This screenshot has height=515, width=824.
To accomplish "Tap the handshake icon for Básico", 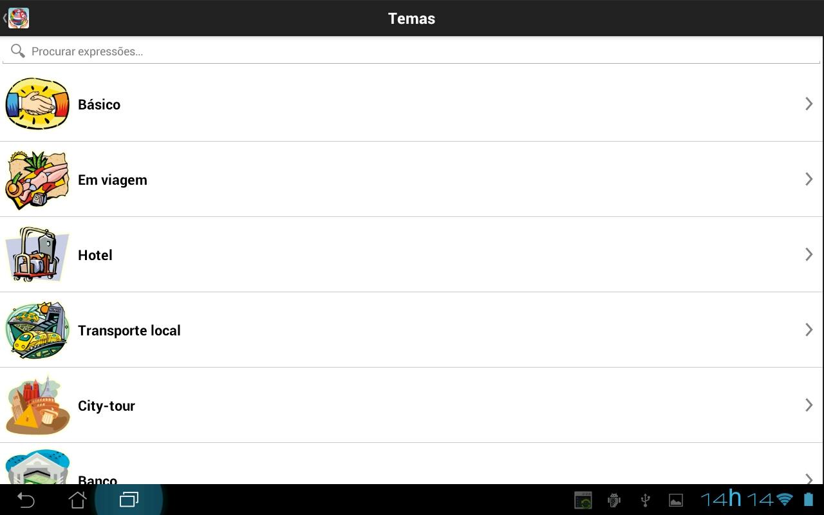I will click(37, 104).
